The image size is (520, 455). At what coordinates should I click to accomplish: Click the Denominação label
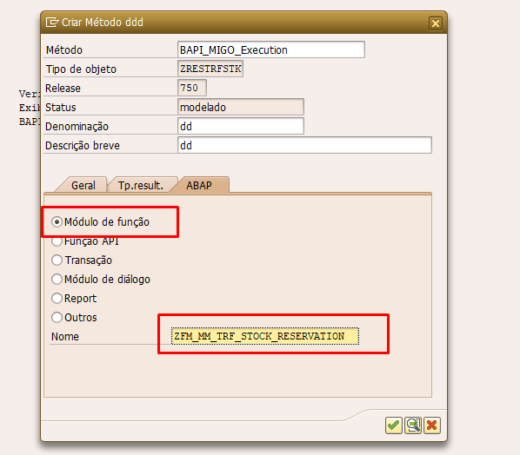[x=77, y=127]
